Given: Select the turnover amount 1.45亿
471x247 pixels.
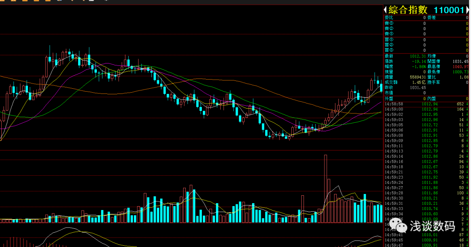Looking at the screenshot, I should coord(419,82).
